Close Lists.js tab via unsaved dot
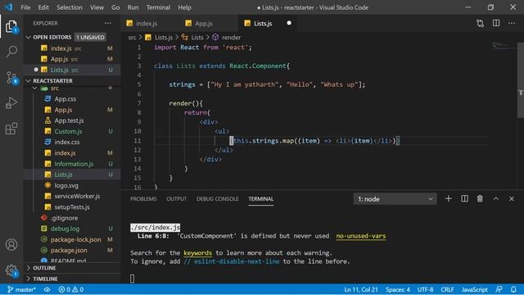524x295 pixels. pyautogui.click(x=289, y=23)
